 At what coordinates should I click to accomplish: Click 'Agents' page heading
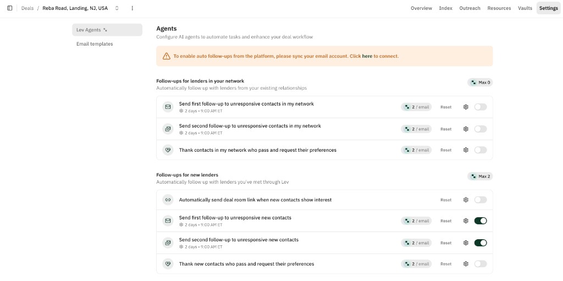coord(166,29)
